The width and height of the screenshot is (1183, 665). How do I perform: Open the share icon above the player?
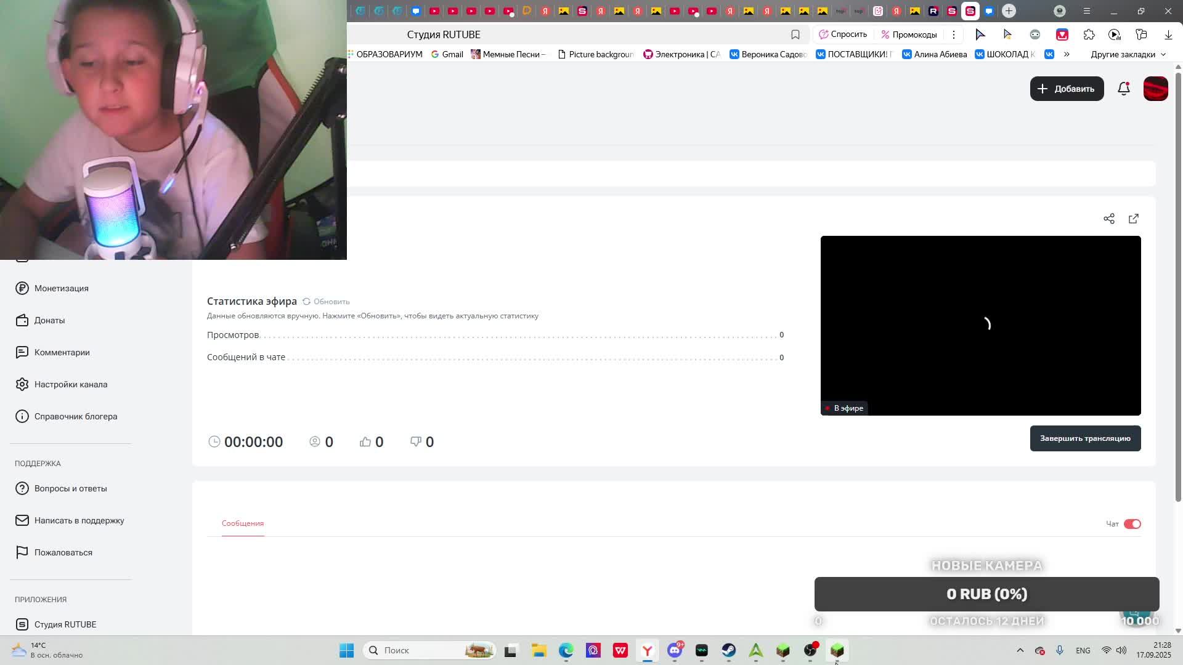(x=1108, y=219)
